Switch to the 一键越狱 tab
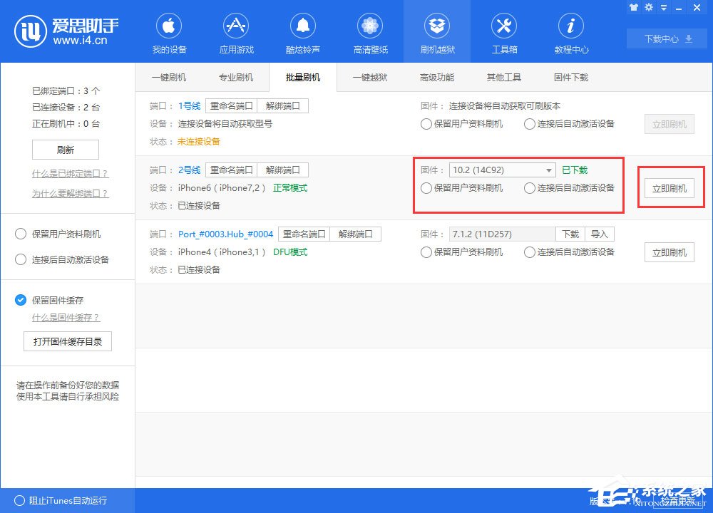Viewport: 713px width, 513px height. (371, 77)
